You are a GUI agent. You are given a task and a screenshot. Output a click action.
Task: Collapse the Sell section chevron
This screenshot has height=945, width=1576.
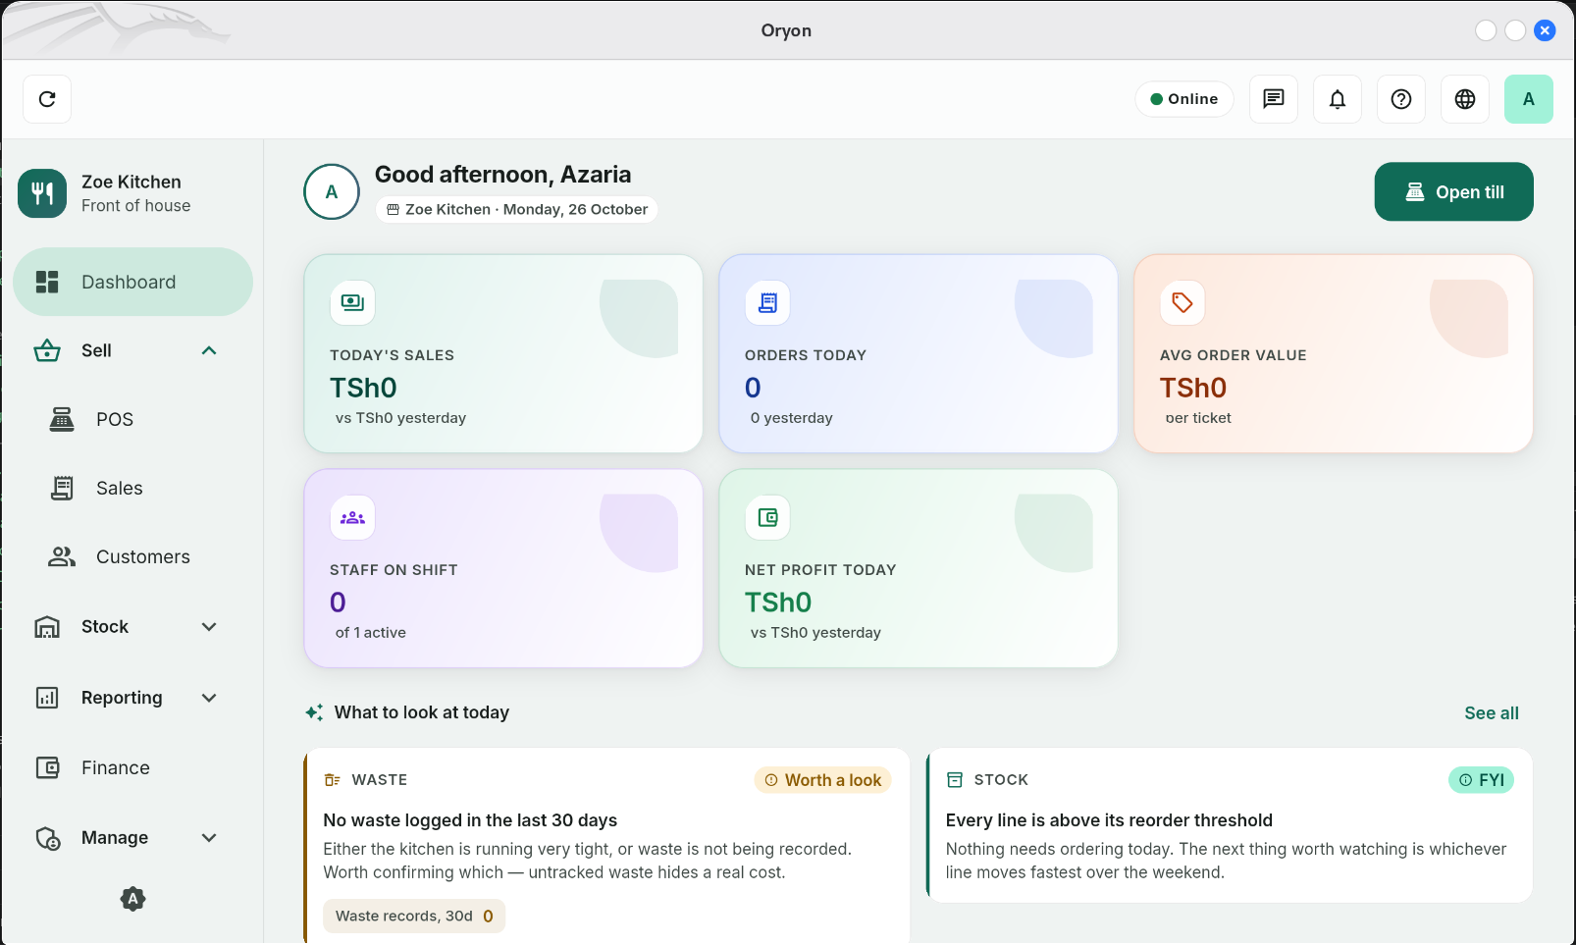(x=209, y=350)
